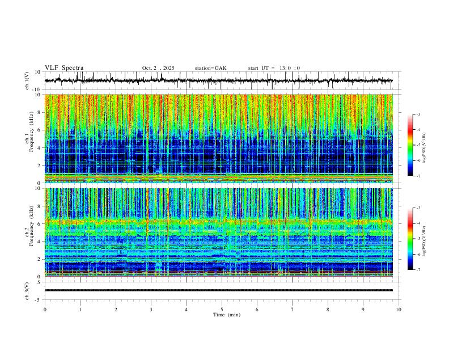Click the "-7" tick on ch.2 colorbar

pyautogui.click(x=418, y=270)
